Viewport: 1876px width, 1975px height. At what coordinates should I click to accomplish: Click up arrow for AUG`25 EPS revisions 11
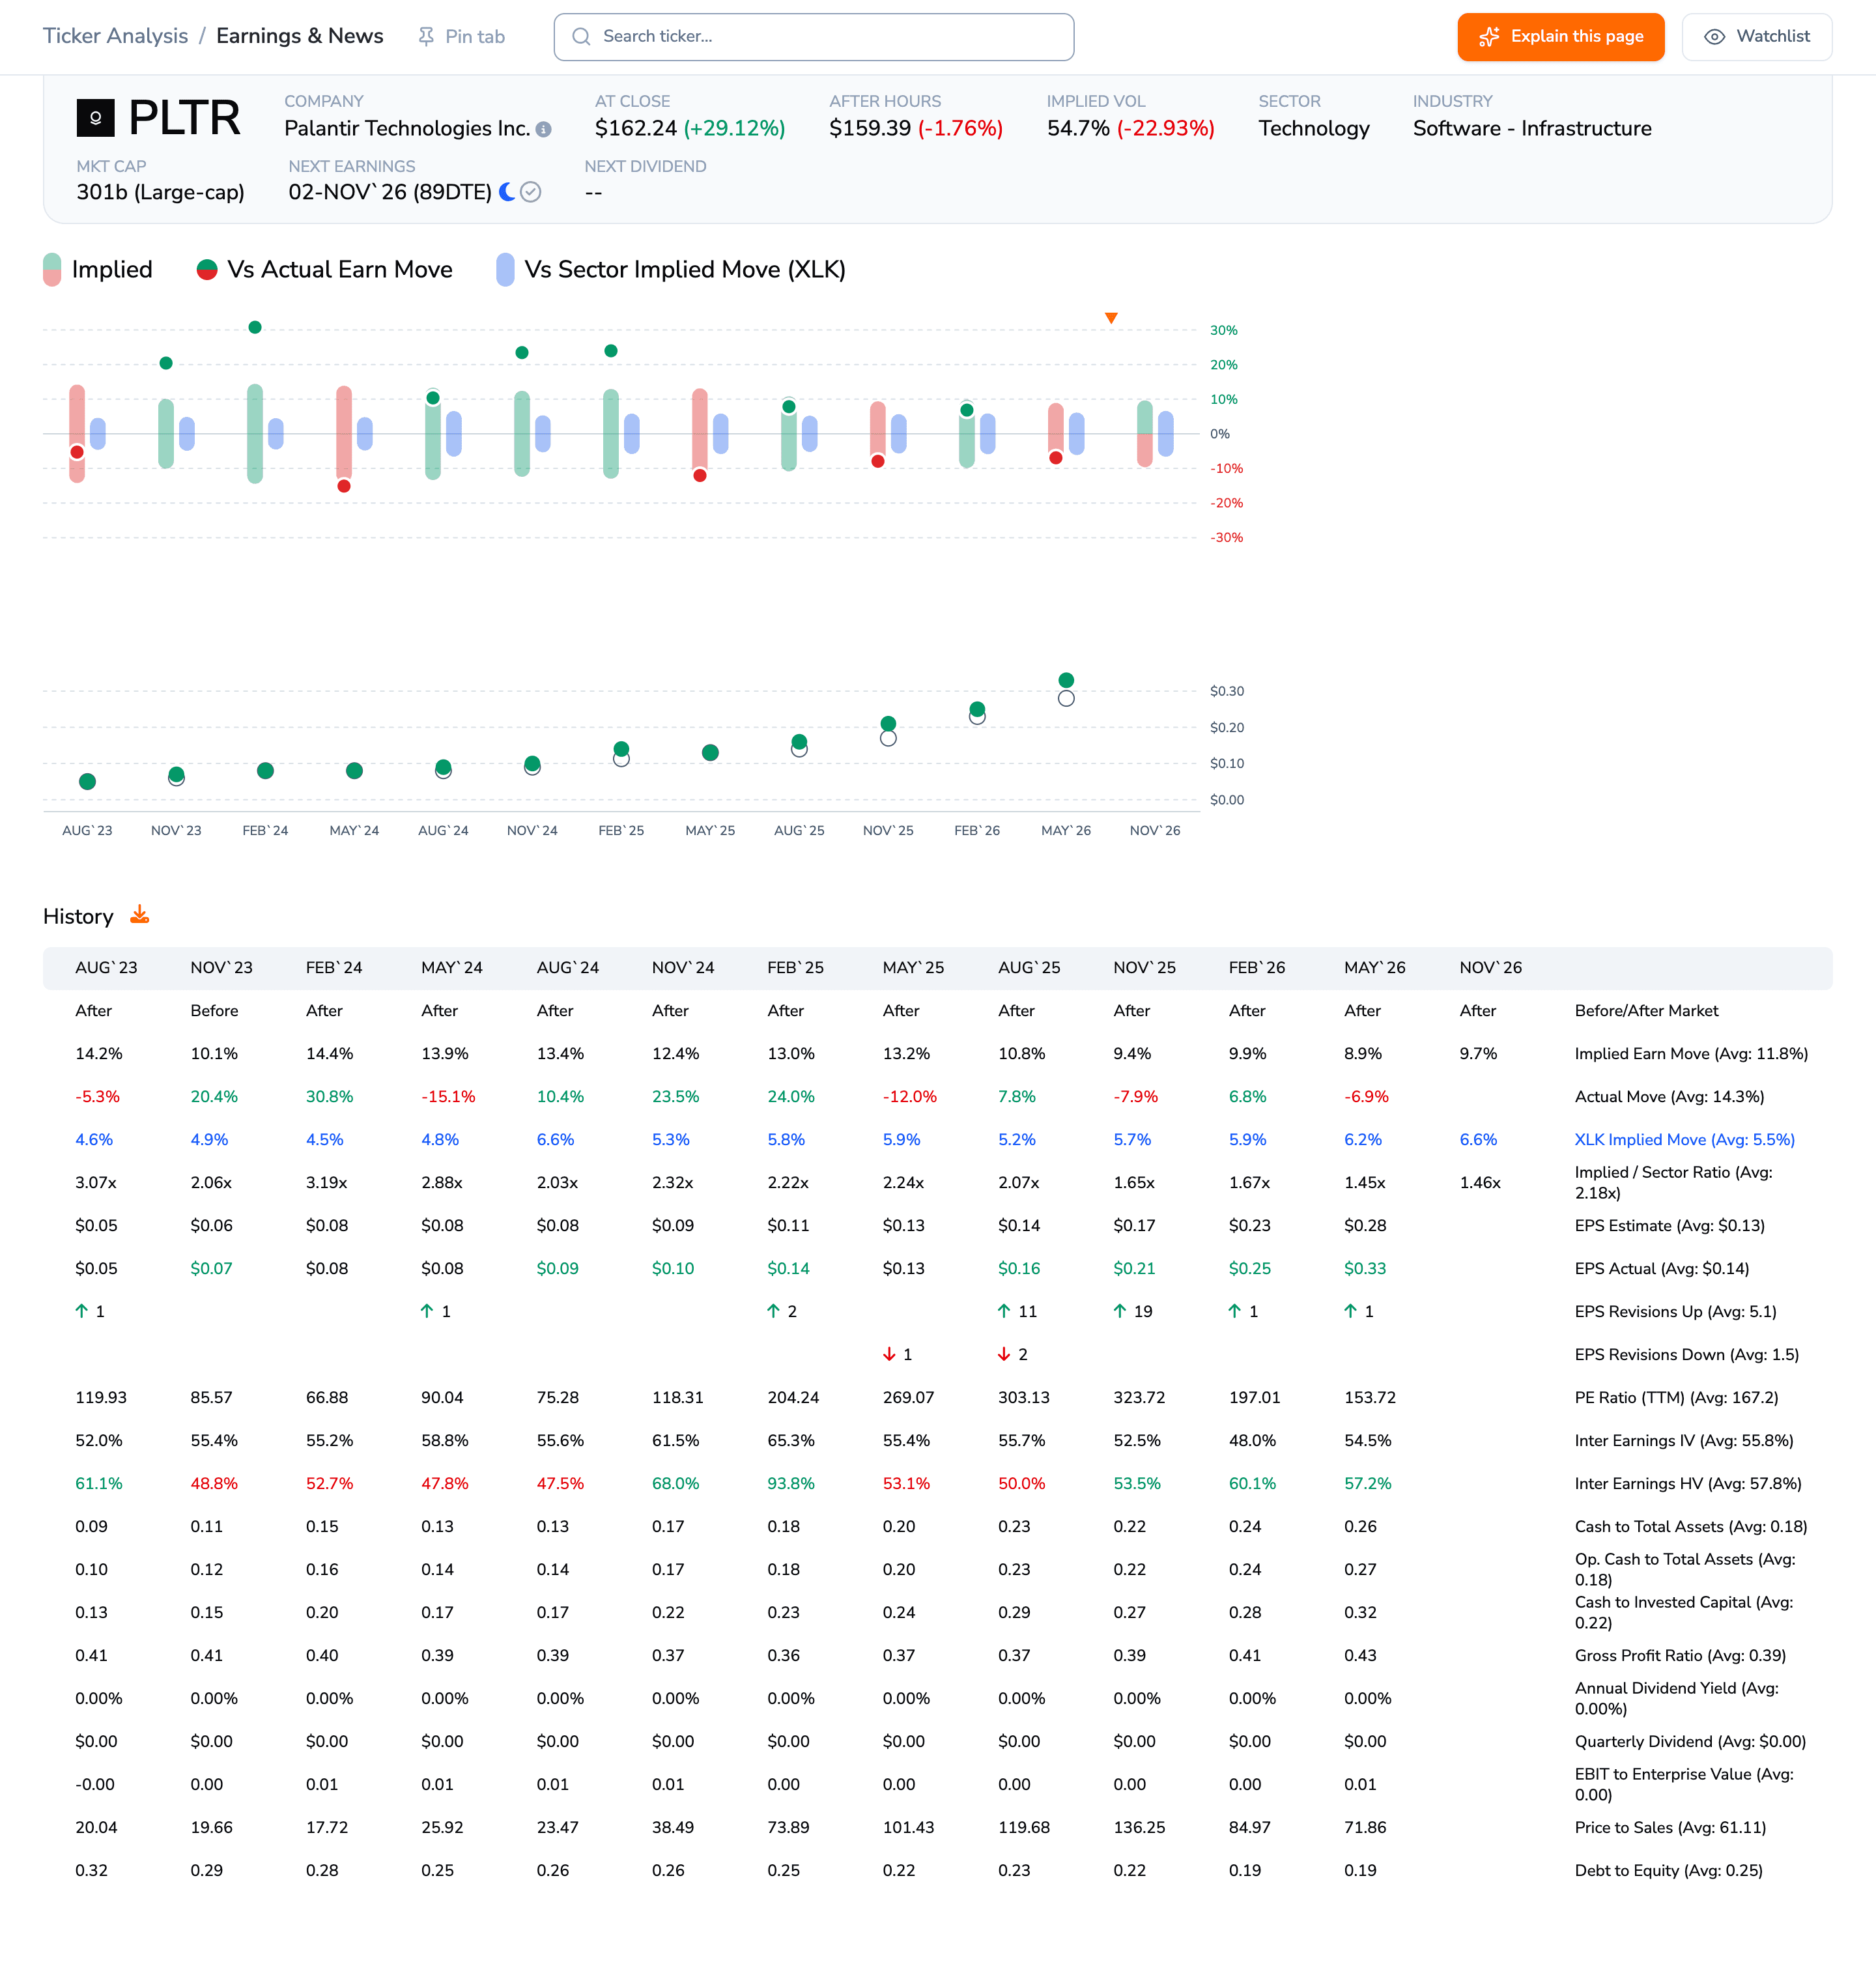[x=1004, y=1311]
